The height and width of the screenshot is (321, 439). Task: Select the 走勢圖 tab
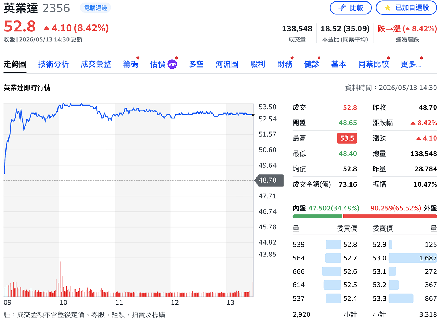click(15, 64)
